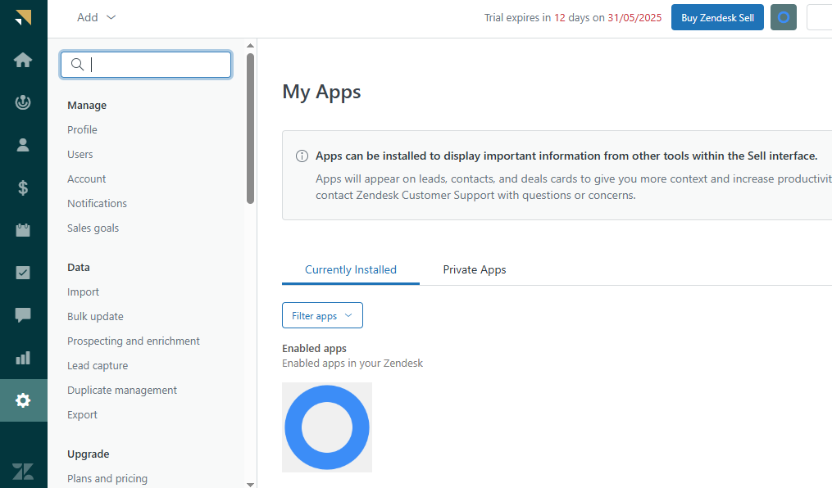Image resolution: width=832 pixels, height=488 pixels.
Task: Open the Contacts person icon
Action: coord(23,145)
